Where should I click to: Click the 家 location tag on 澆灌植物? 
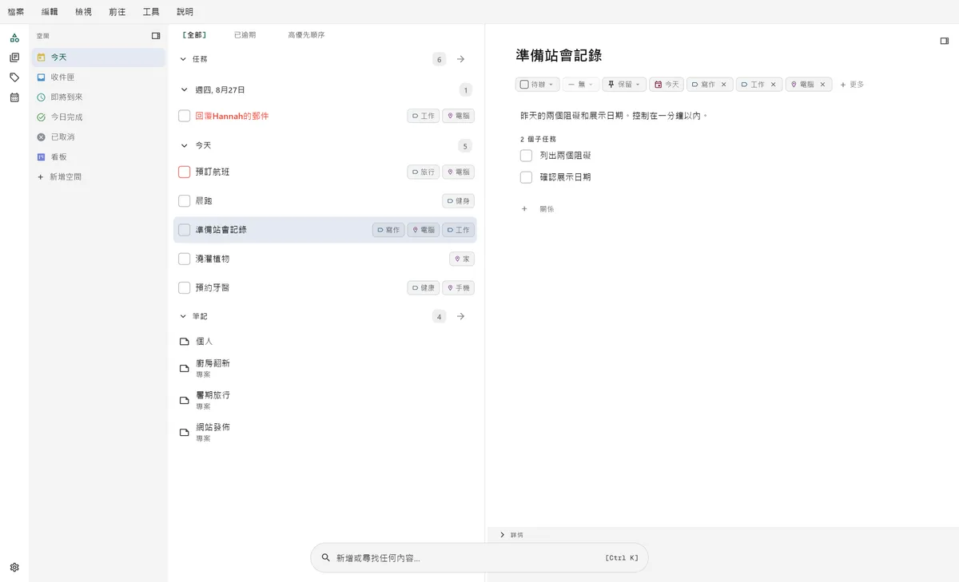(x=462, y=259)
